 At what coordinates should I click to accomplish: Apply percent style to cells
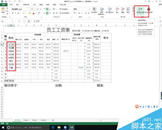tap(79, 13)
